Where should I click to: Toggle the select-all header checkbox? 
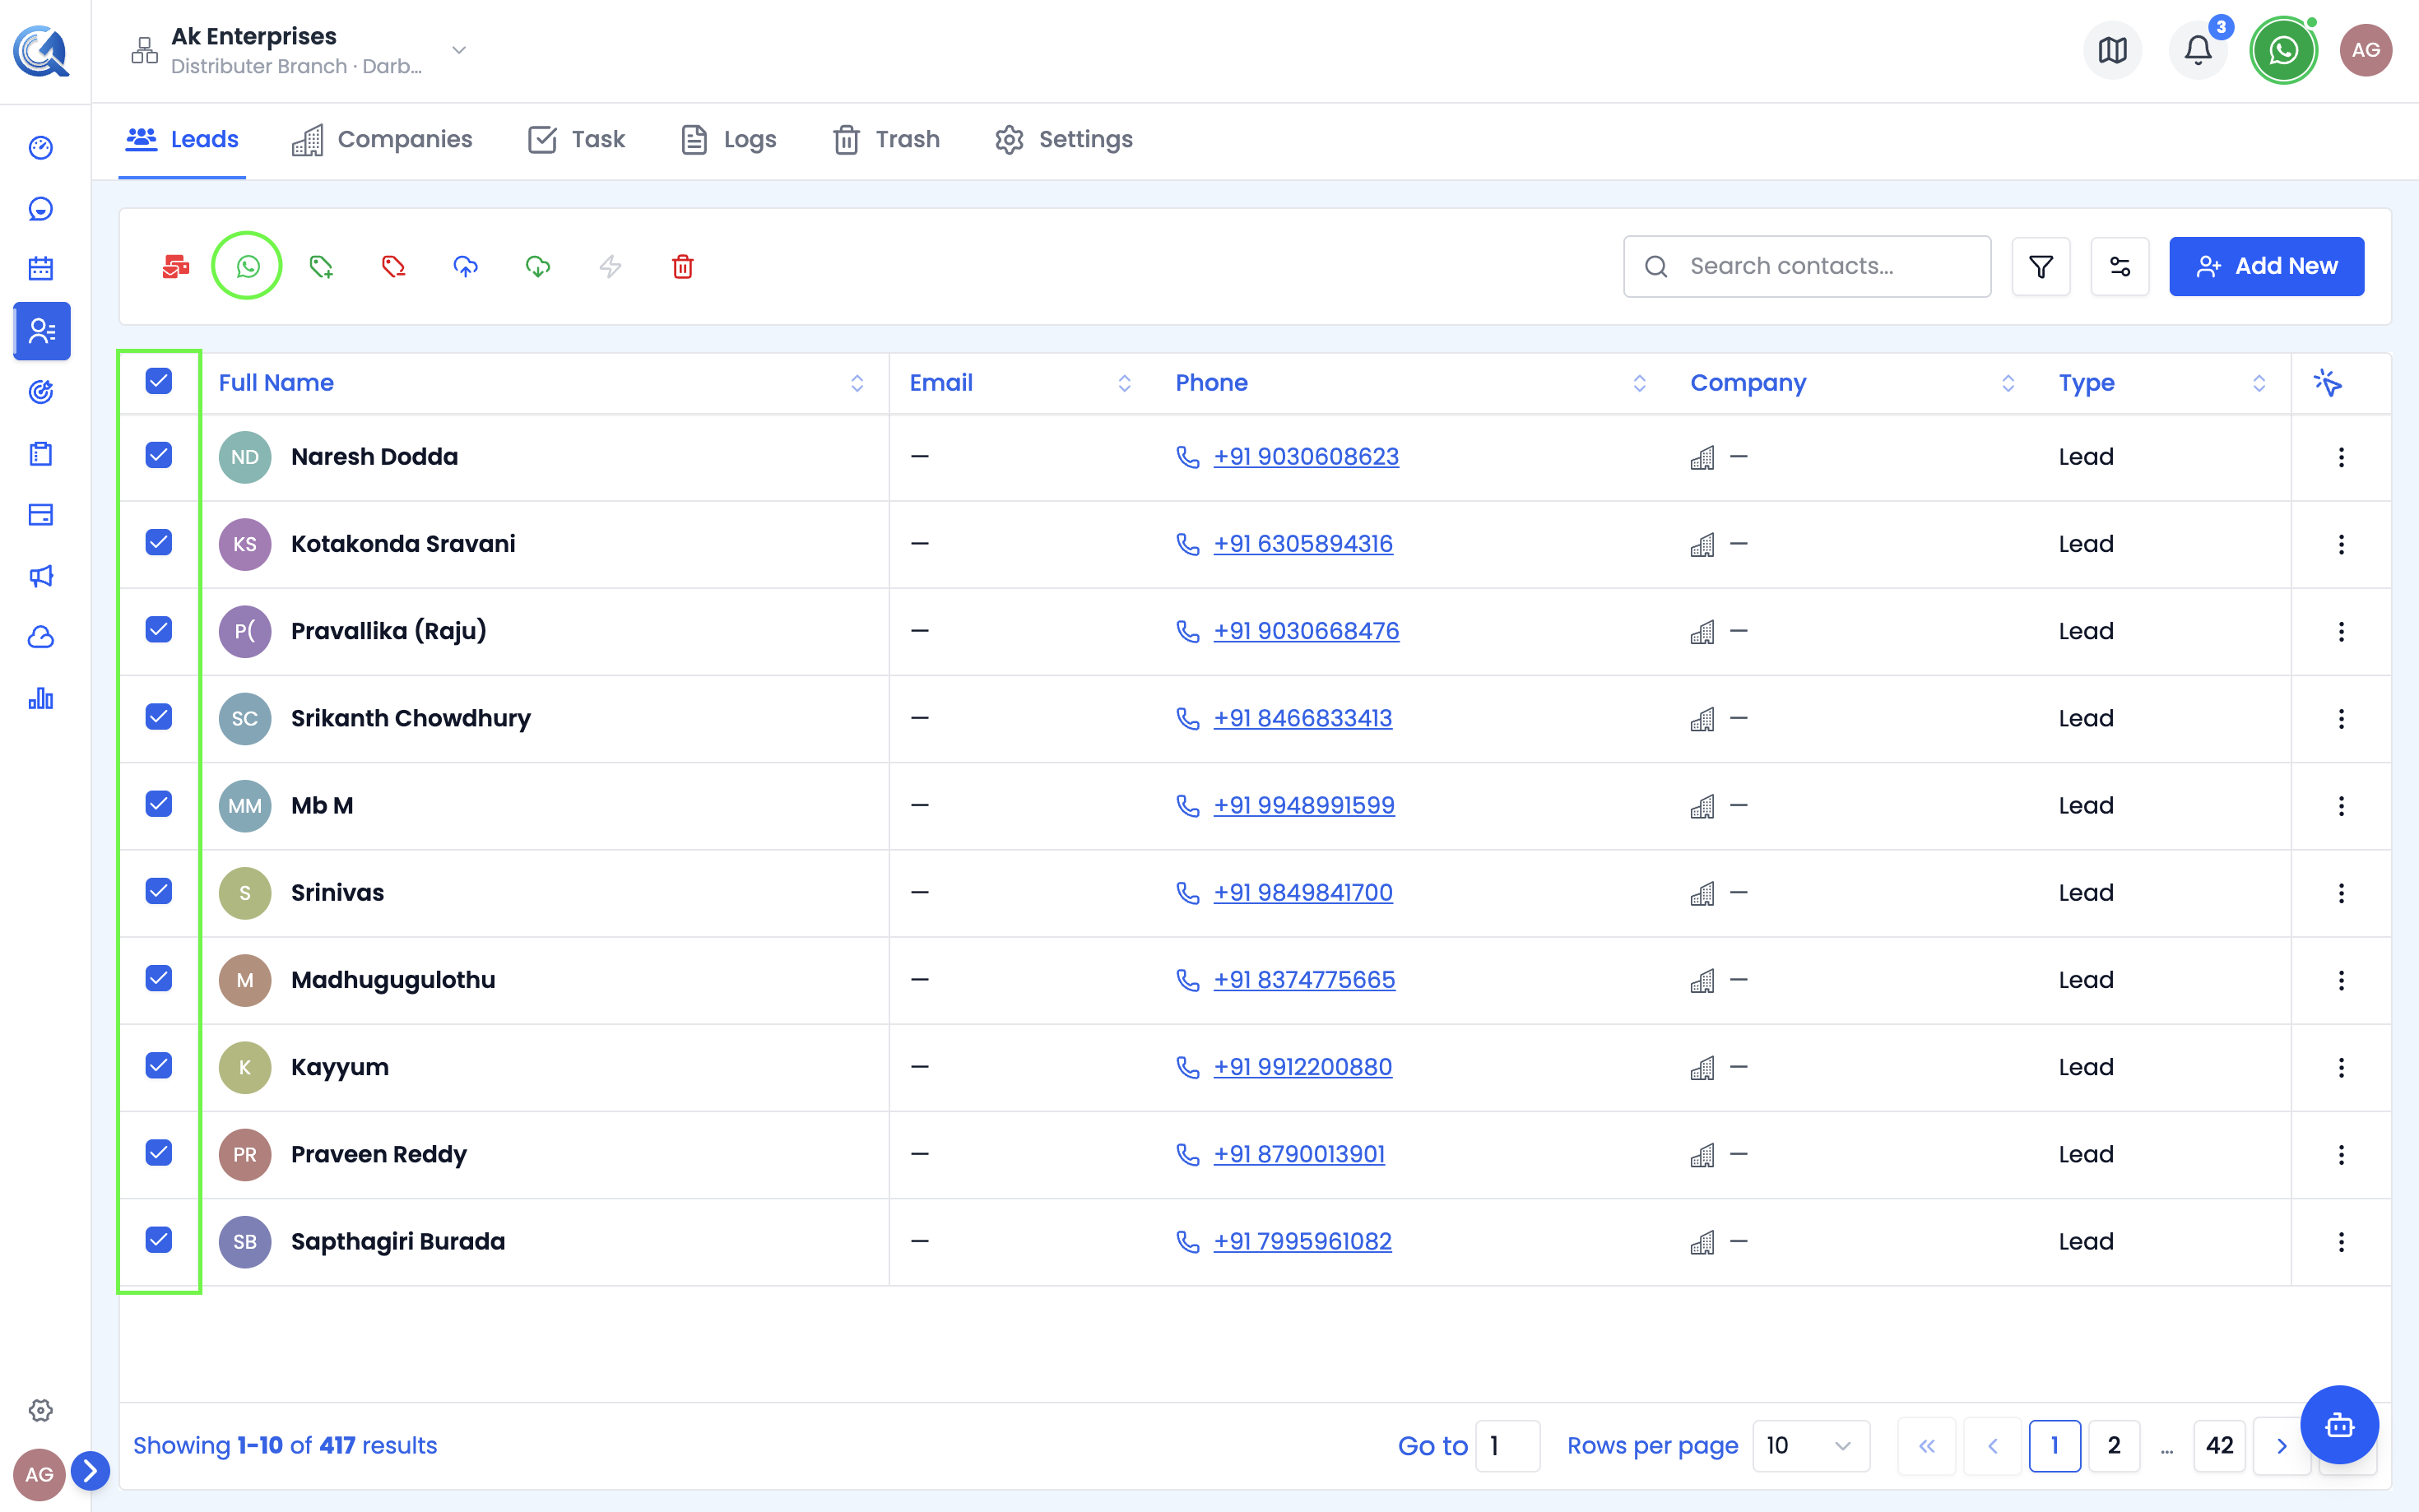click(159, 381)
